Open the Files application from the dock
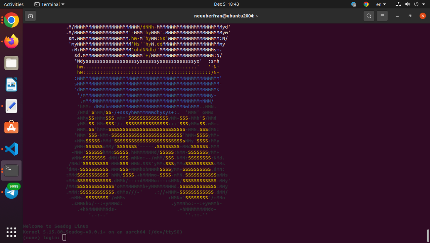Viewport: 430px width, 243px height. click(11, 63)
